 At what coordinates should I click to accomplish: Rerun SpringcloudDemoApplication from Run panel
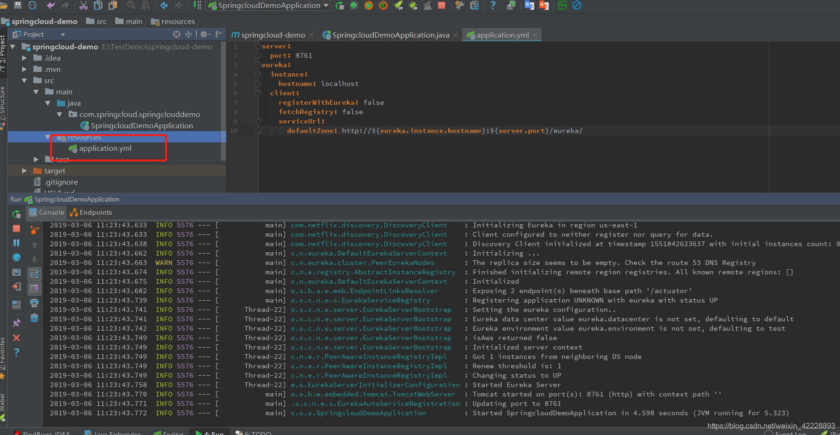(x=16, y=214)
